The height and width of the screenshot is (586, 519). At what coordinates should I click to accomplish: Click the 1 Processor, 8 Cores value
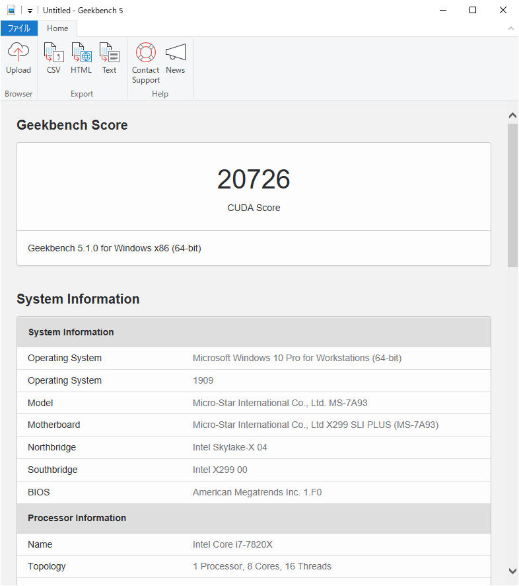pyautogui.click(x=262, y=566)
